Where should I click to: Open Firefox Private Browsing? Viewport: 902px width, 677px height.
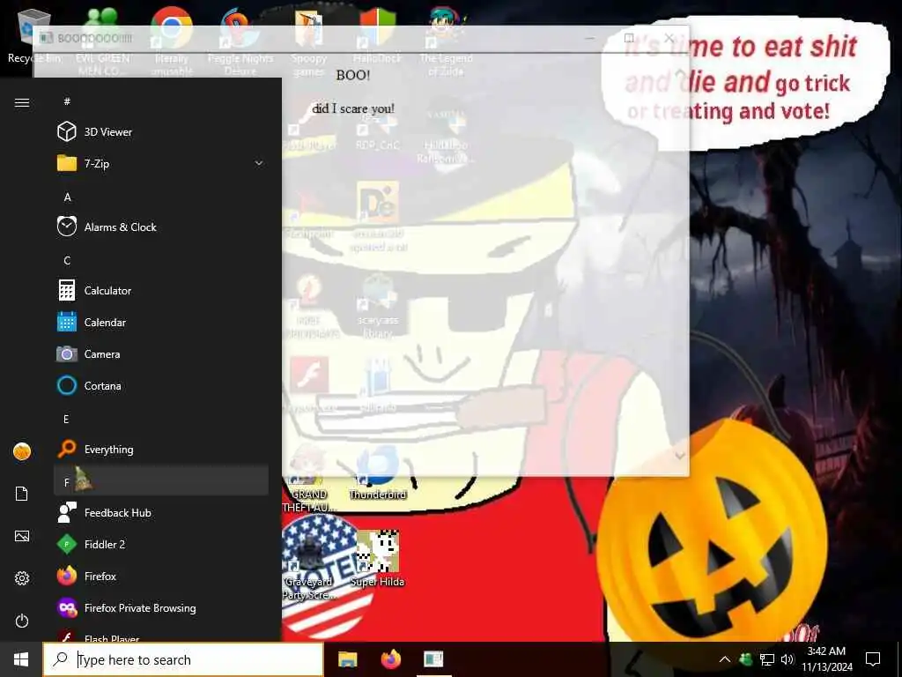pyautogui.click(x=161, y=608)
